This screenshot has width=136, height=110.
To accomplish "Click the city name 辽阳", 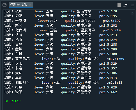I will [19, 64].
